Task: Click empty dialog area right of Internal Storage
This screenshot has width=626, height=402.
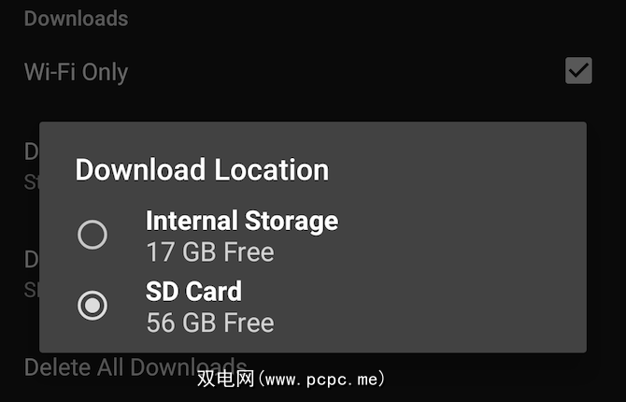Action: pyautogui.click(x=459, y=235)
